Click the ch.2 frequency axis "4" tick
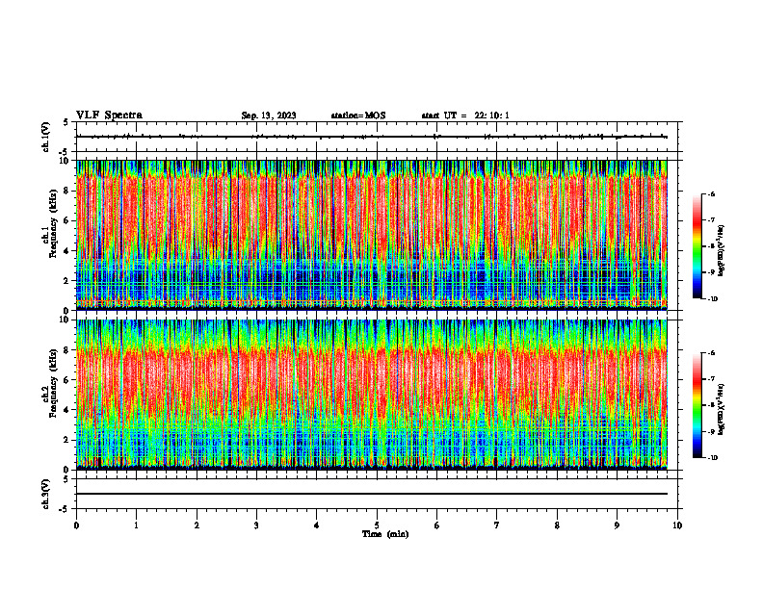The image size is (763, 589). [67, 410]
